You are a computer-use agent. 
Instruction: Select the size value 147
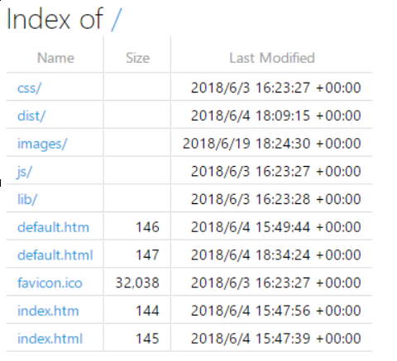147,255
